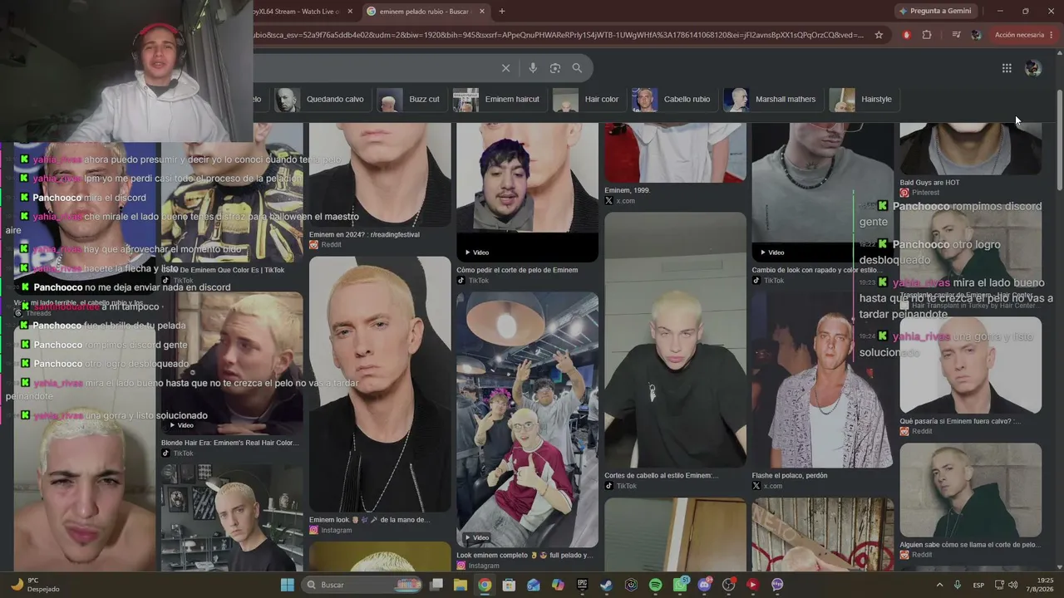Open the weather widget showing 9°C Despejado
This screenshot has height=598, width=1064.
(34, 585)
